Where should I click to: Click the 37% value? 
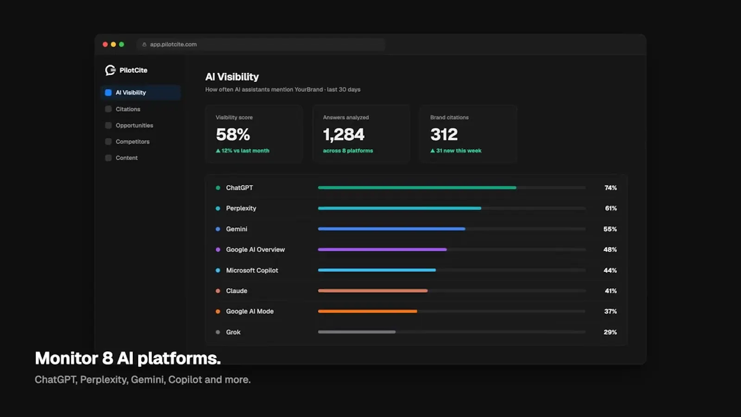point(610,311)
